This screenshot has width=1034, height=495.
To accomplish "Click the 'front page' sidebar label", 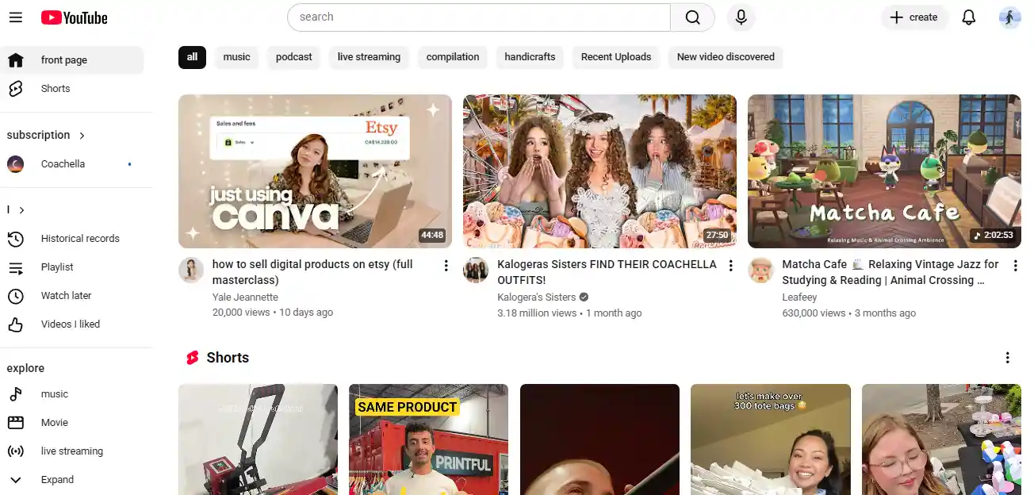I will click(x=64, y=60).
